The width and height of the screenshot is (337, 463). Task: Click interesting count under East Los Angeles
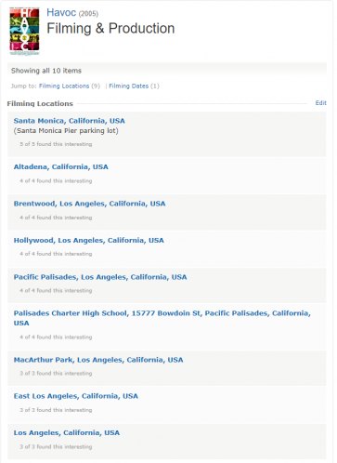tap(56, 410)
